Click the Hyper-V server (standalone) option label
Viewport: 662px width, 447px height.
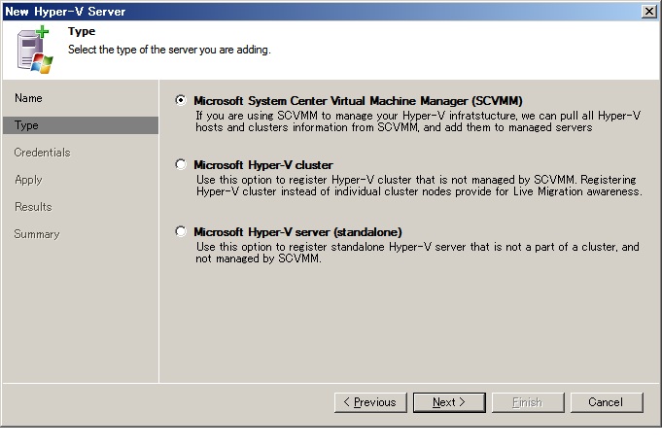[x=297, y=231]
